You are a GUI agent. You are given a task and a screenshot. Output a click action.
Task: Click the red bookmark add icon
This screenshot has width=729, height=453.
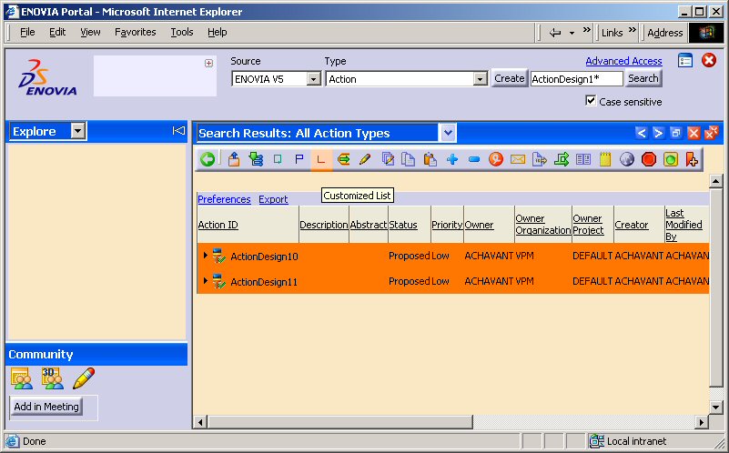click(x=692, y=160)
